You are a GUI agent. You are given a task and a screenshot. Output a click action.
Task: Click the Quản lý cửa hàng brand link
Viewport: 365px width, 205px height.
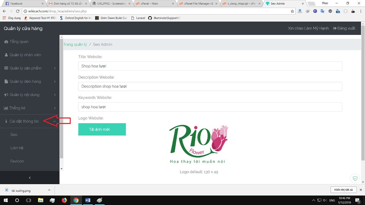pos(23,28)
